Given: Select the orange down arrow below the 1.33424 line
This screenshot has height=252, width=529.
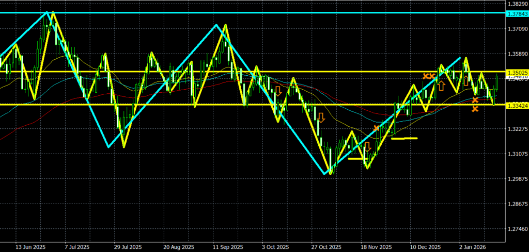Looking at the screenshot, I should tap(321, 117).
